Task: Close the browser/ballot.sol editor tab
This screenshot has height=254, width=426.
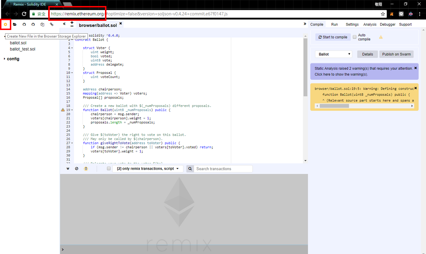Action: tap(121, 23)
